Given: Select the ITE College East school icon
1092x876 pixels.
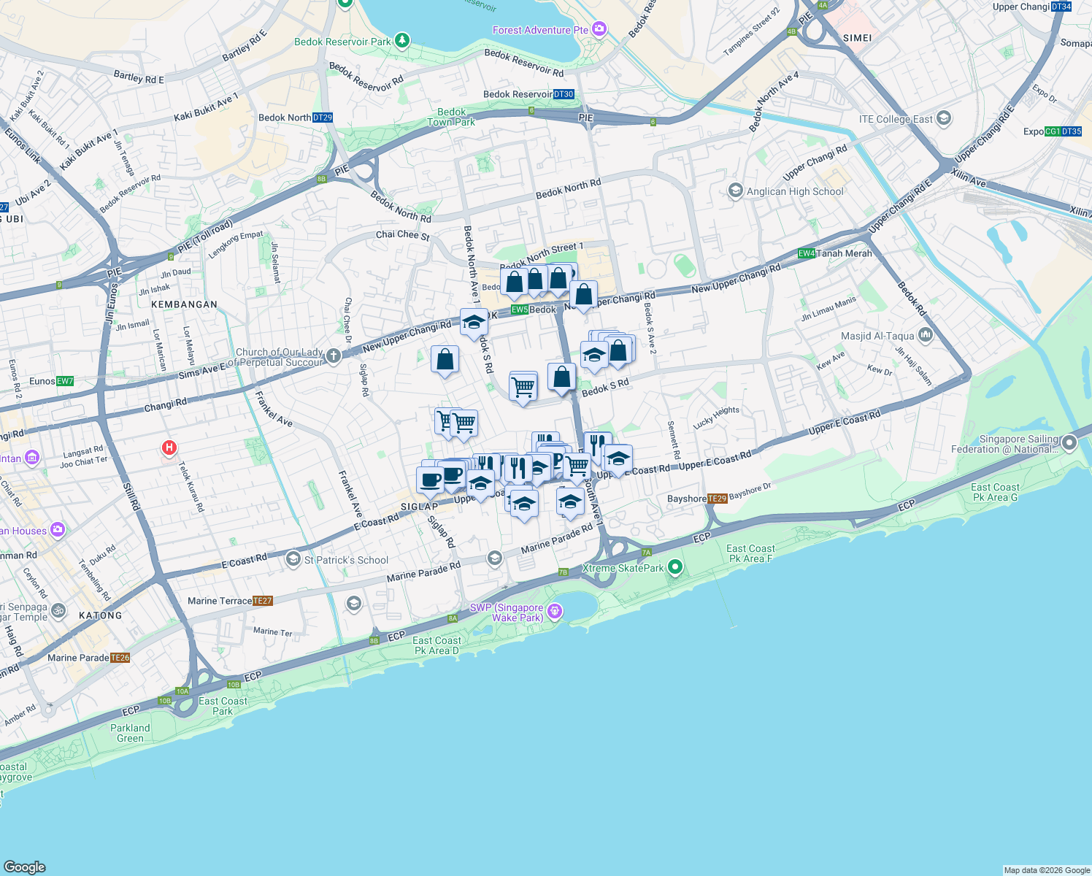Looking at the screenshot, I should (944, 118).
